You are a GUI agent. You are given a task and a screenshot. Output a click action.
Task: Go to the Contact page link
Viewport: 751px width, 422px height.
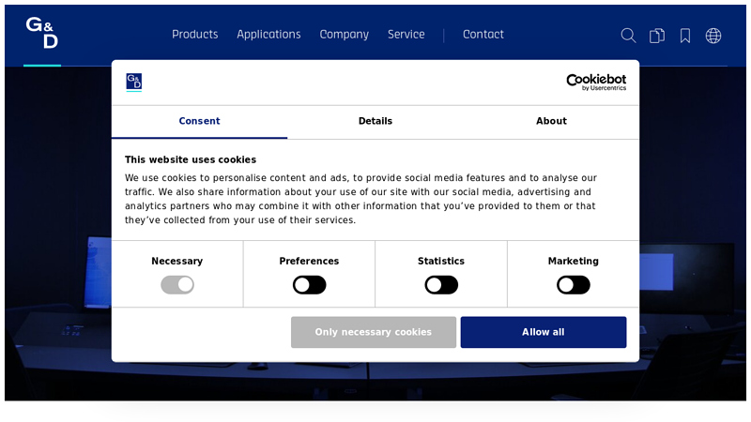483,35
